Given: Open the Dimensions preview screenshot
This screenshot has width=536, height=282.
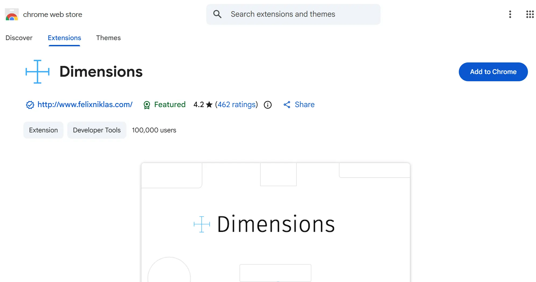Looking at the screenshot, I should pos(275,222).
